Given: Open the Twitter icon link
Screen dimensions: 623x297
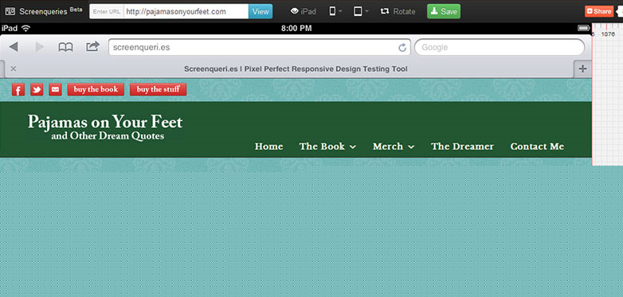Looking at the screenshot, I should [x=37, y=90].
